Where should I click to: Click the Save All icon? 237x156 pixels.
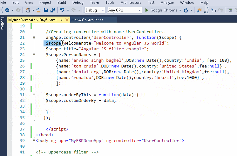53,10
